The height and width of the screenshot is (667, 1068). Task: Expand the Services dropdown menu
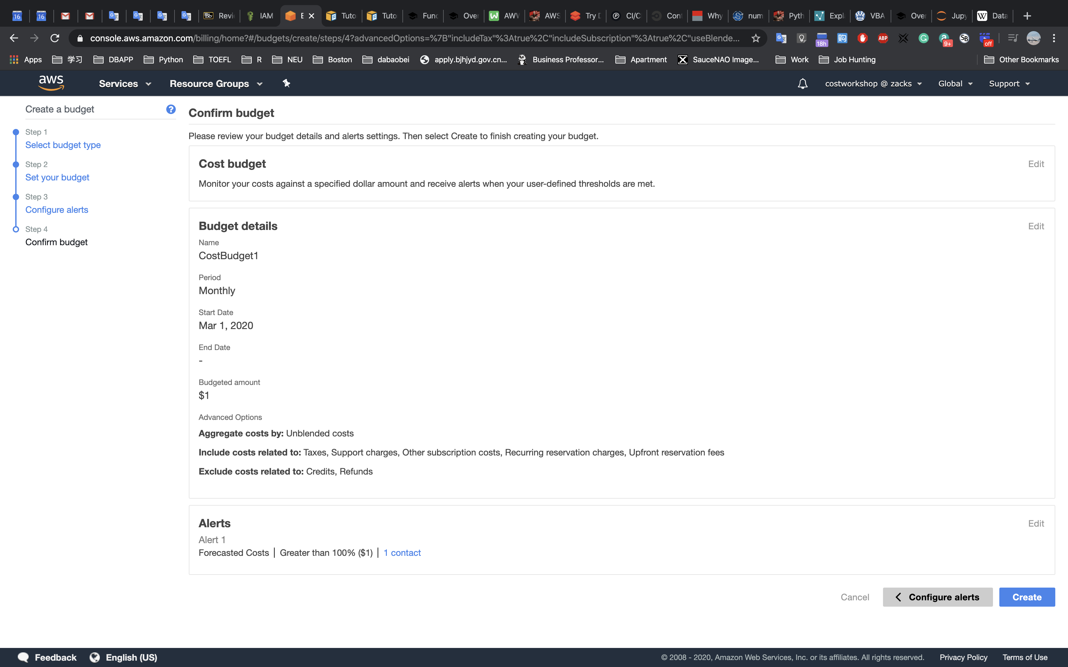[125, 84]
